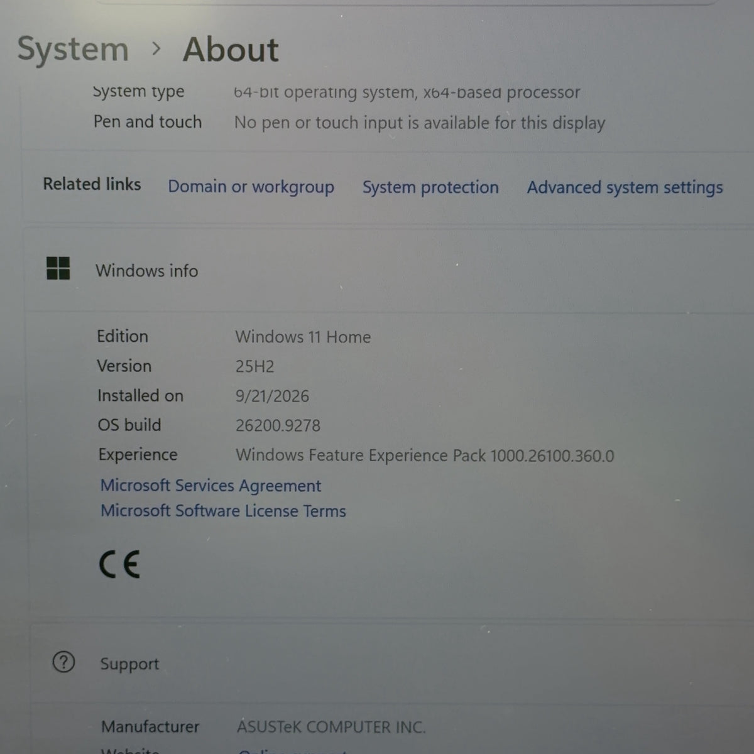Click the Edition label
This screenshot has height=754, width=754.
(123, 336)
